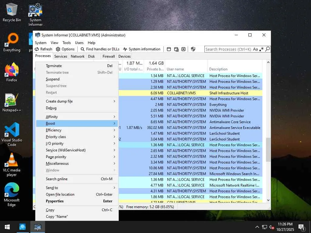
Task: Open System information graph window
Action: click(142, 49)
